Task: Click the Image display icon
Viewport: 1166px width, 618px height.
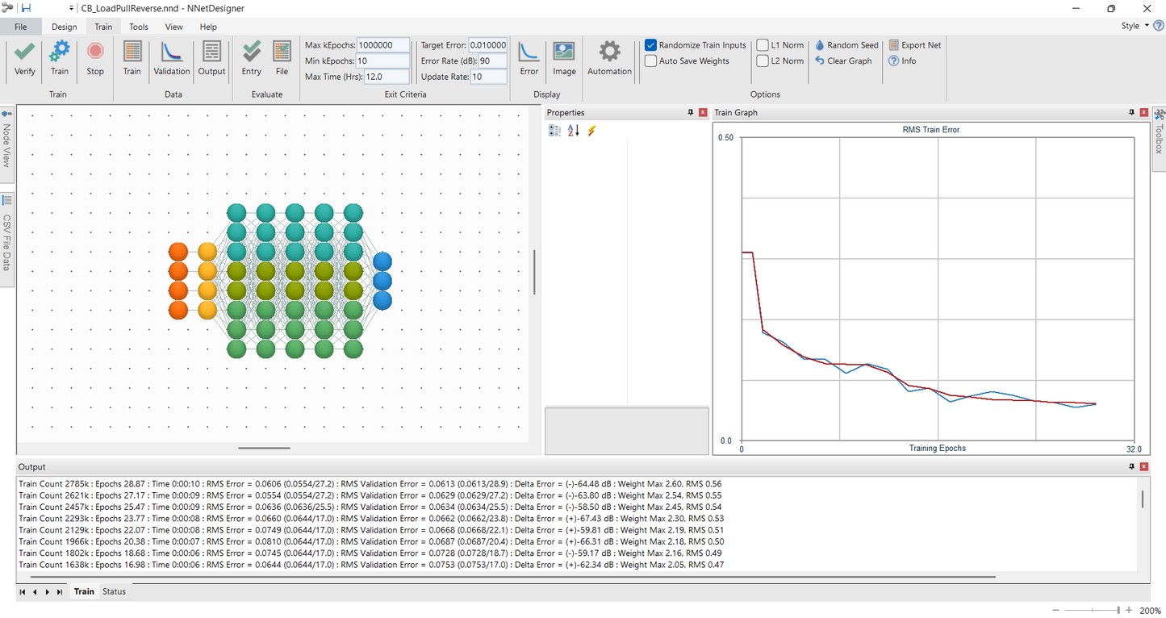Action: (x=564, y=52)
